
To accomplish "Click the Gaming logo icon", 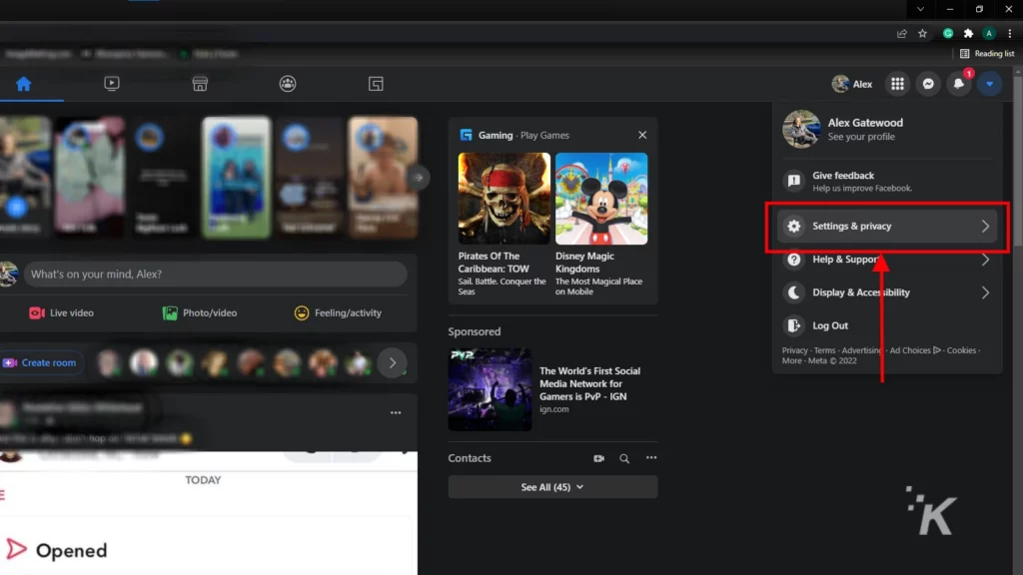I will 466,135.
